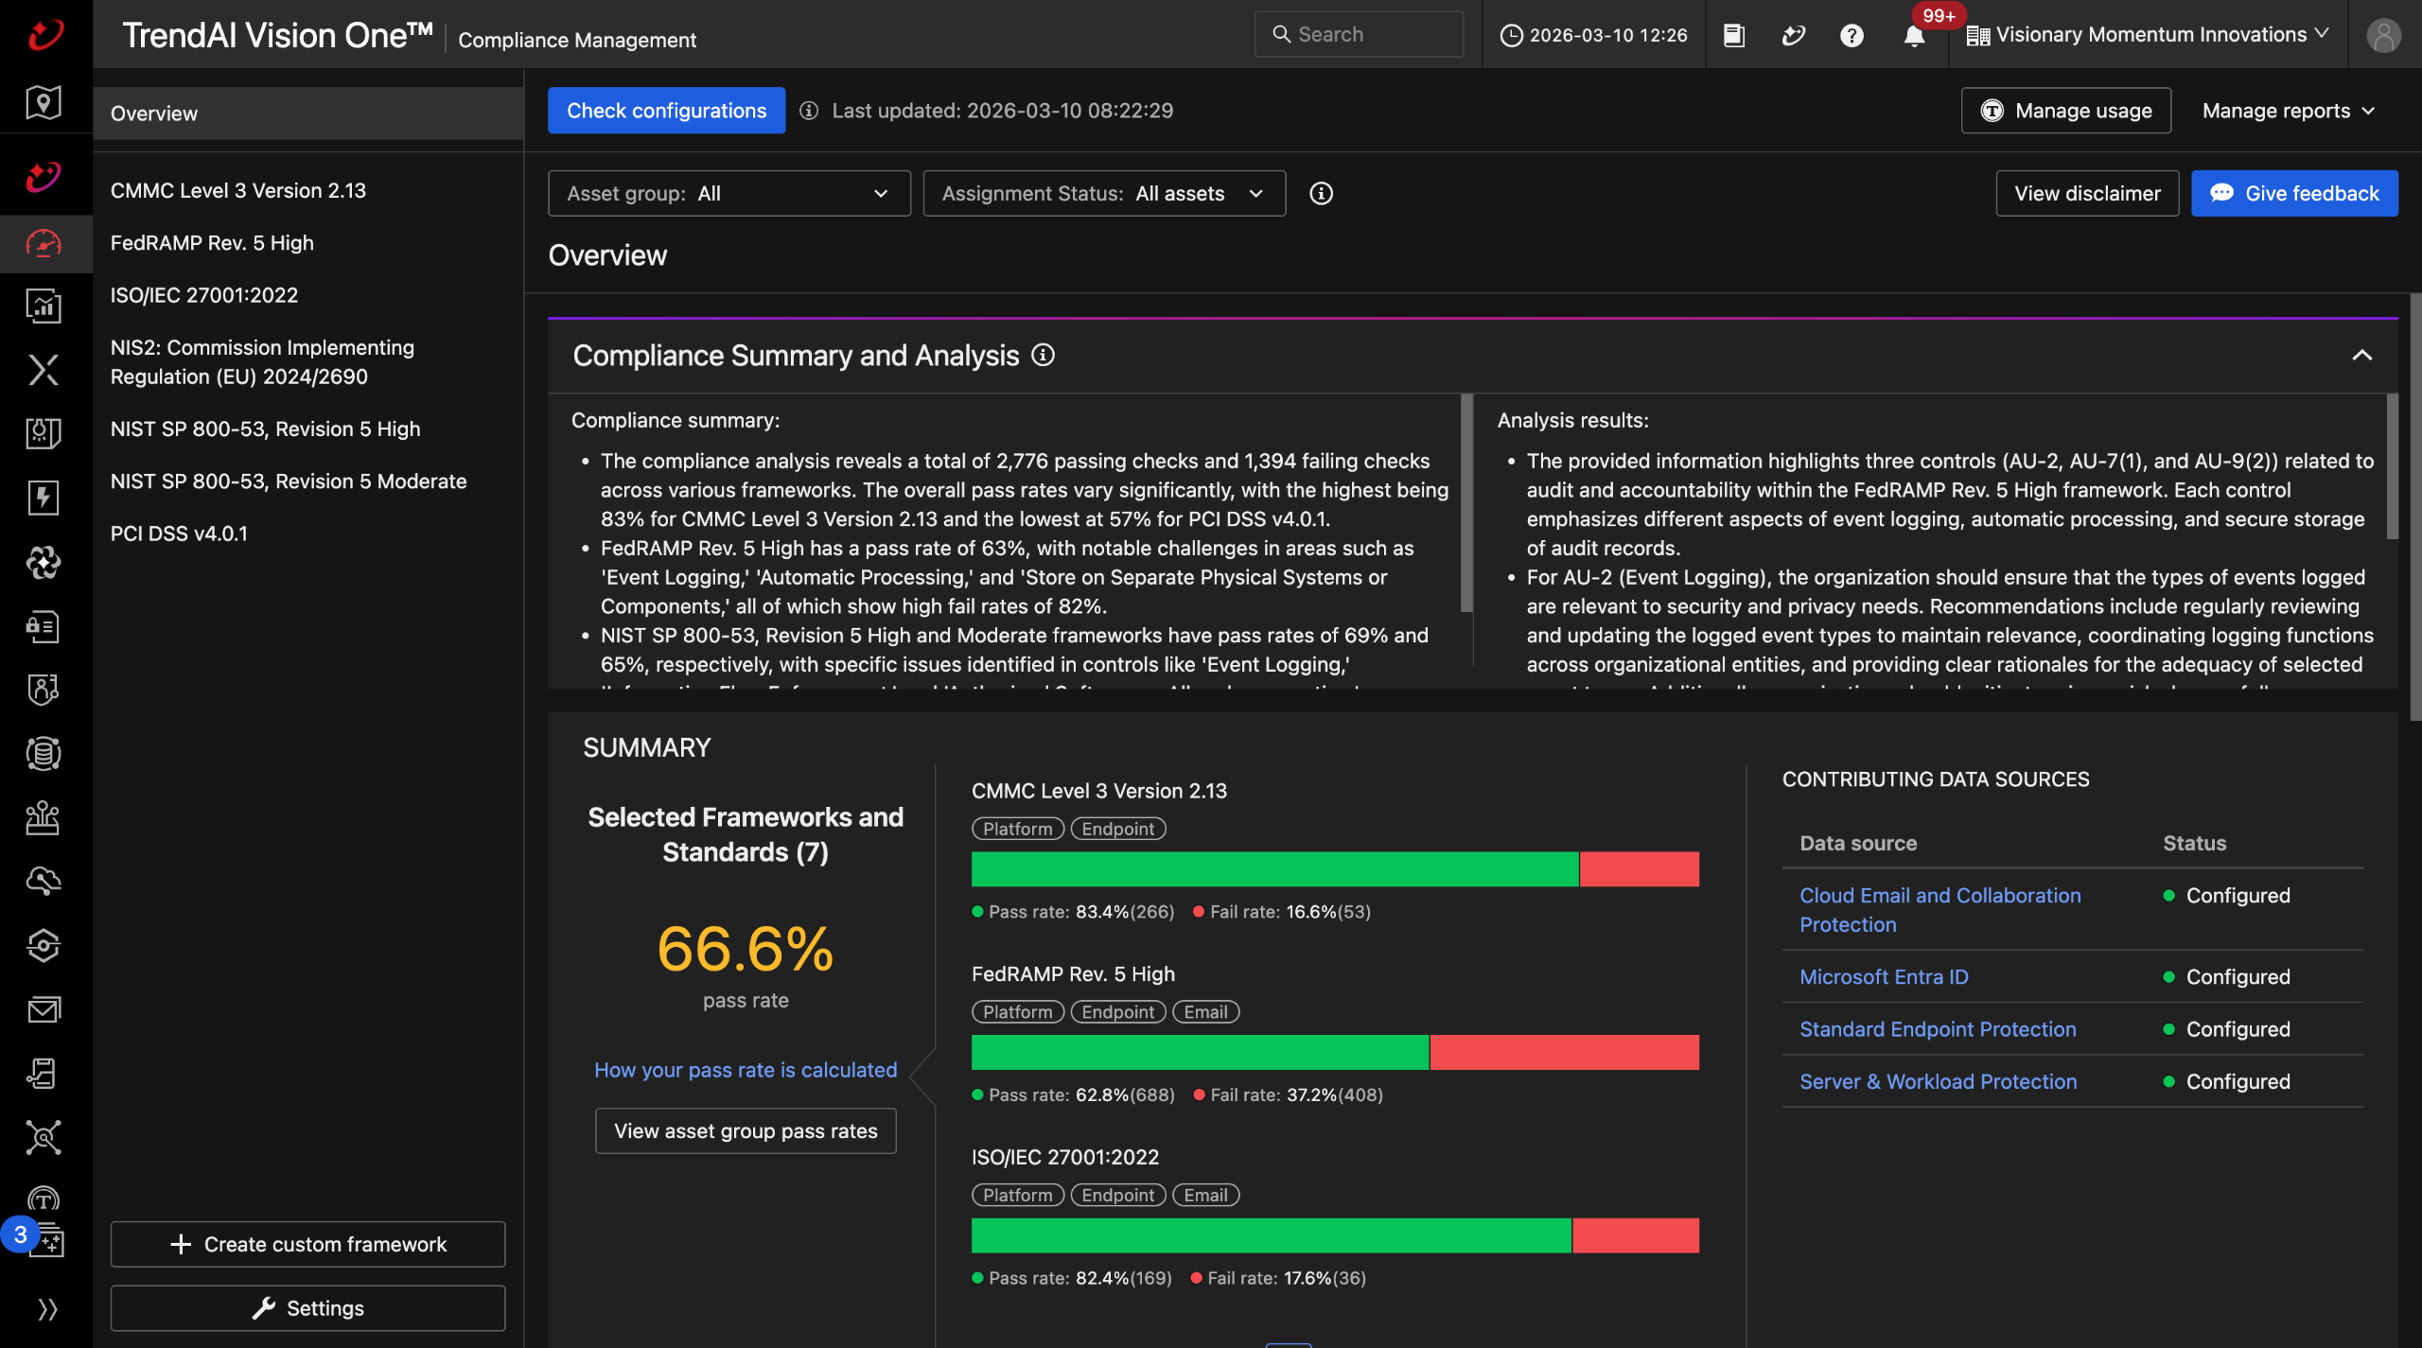Open the Asset group dropdown

pos(728,194)
